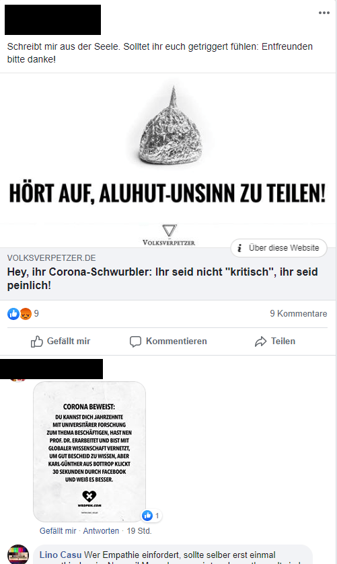Image resolution: width=337 pixels, height=564 pixels.
Task: Click the Kommentieren speech bubble icon
Action: click(135, 341)
